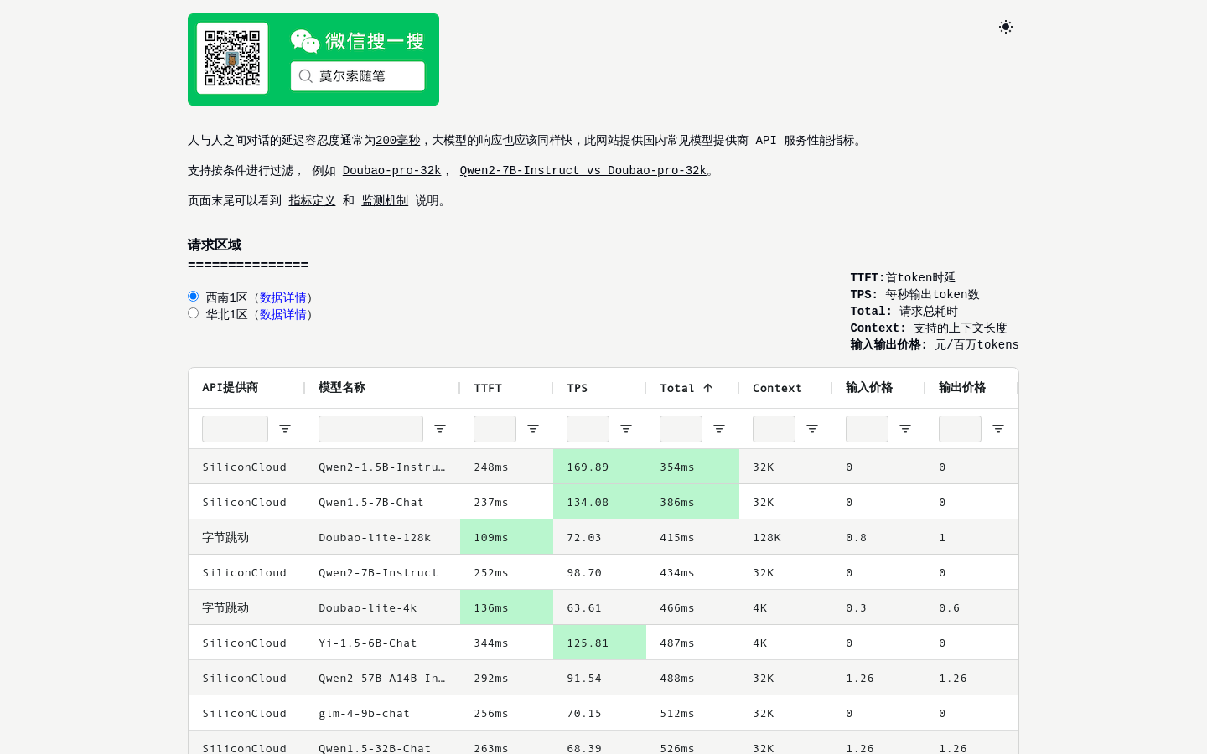1207x754 pixels.
Task: Click the 169.89 TPS cell
Action: [599, 467]
